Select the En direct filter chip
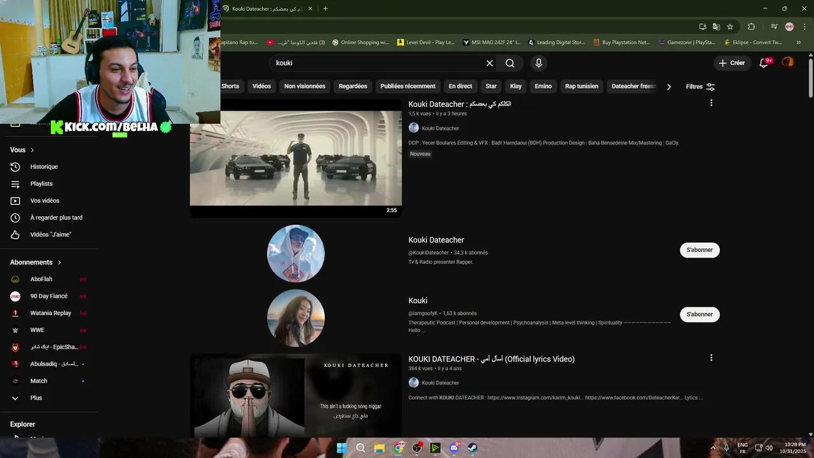This screenshot has height=458, width=814. click(460, 87)
